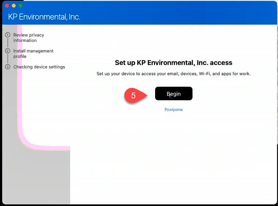Screen dimensions: 278x206
Task: Click the step 2 circle icon
Action: [x=7, y=51]
